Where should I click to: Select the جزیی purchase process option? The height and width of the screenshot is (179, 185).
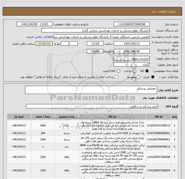coord(153,77)
